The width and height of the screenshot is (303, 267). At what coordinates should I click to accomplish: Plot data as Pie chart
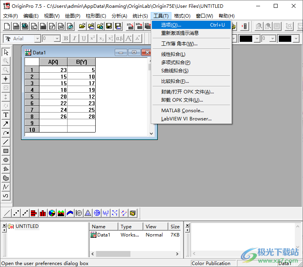click(52, 213)
